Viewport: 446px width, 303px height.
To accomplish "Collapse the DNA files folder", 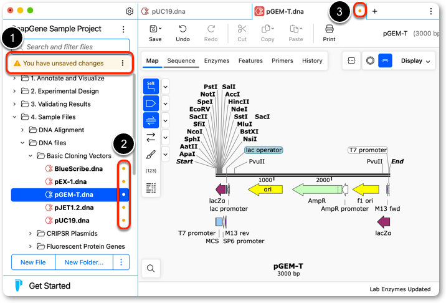I will coord(22,143).
